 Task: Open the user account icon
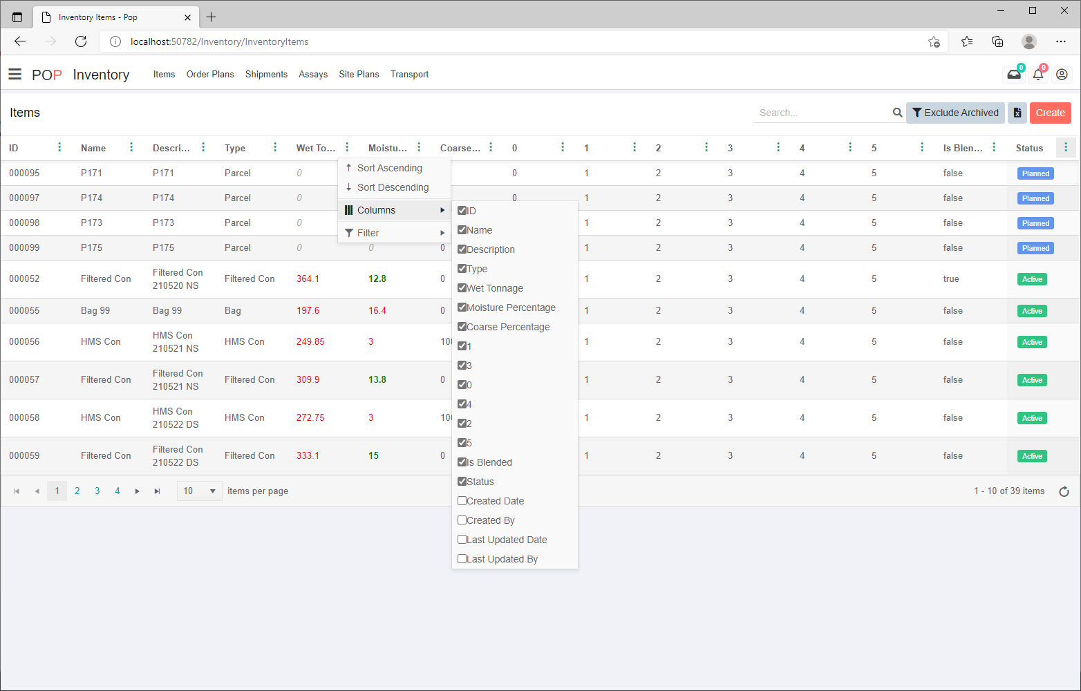[x=1062, y=75]
